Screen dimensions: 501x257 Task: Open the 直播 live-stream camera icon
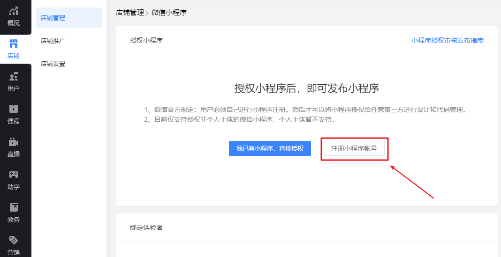click(x=14, y=142)
